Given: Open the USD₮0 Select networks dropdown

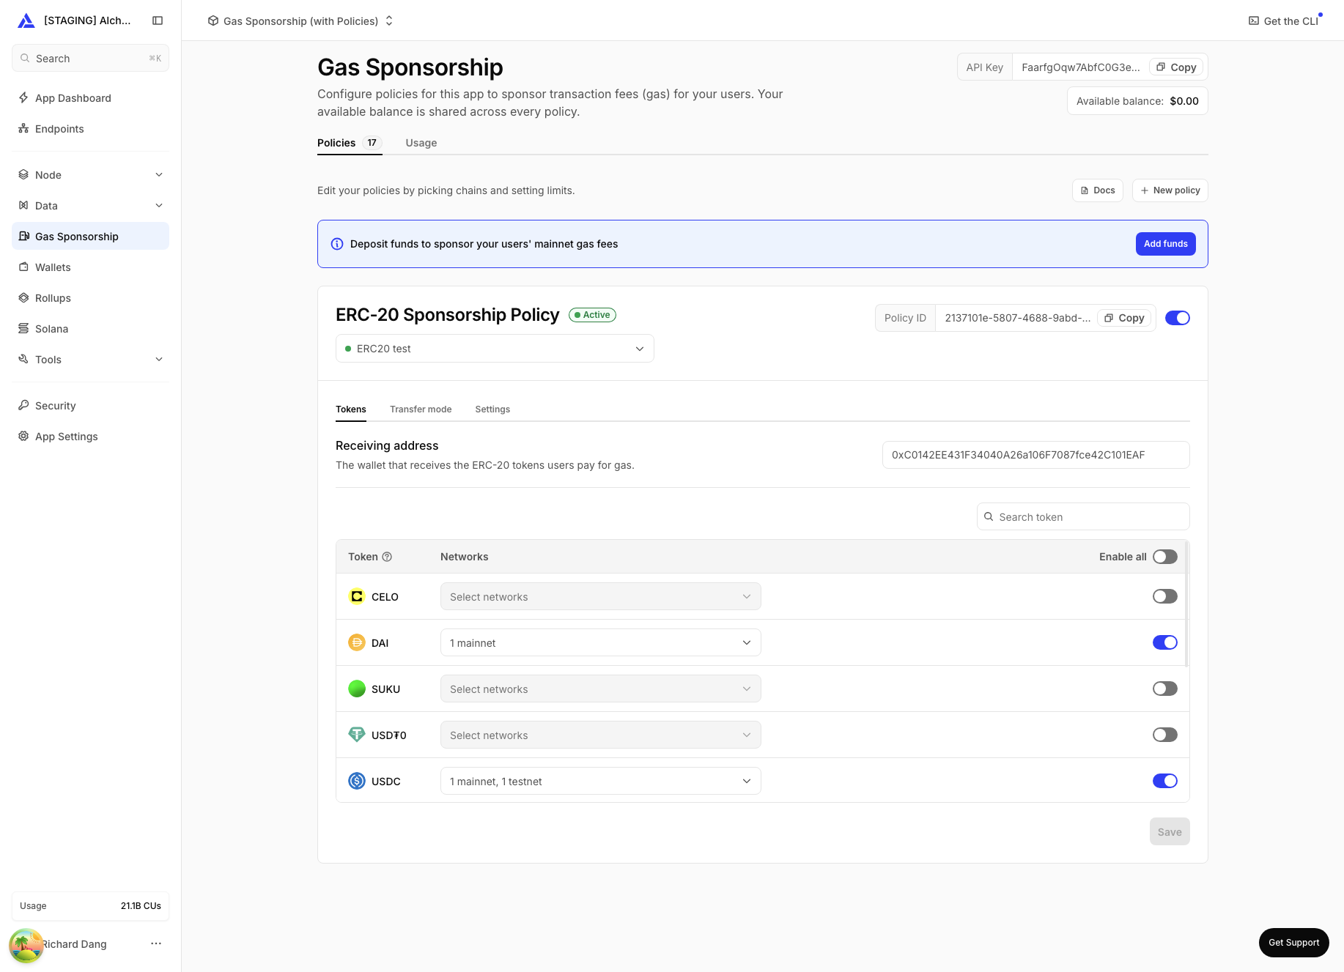Looking at the screenshot, I should click(601, 735).
